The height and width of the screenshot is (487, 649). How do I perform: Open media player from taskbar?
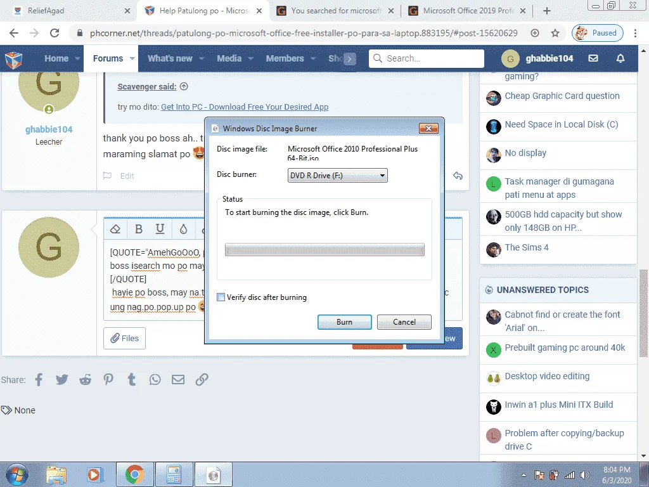pyautogui.click(x=95, y=474)
